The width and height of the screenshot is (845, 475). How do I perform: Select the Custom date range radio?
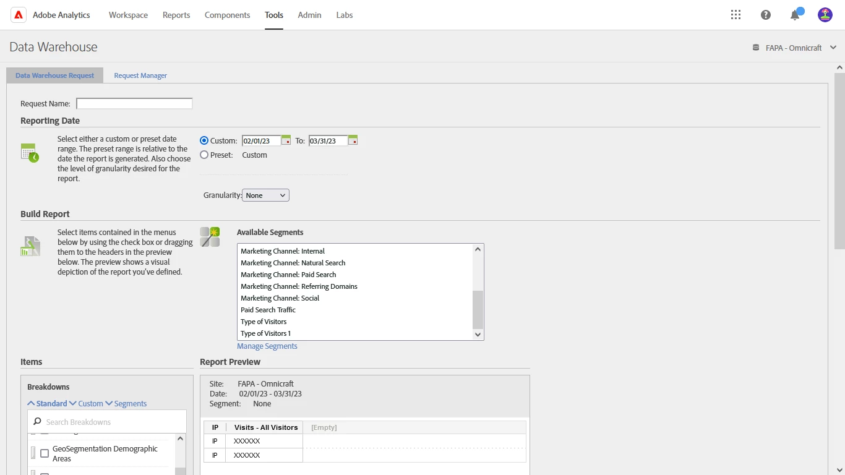coord(204,140)
